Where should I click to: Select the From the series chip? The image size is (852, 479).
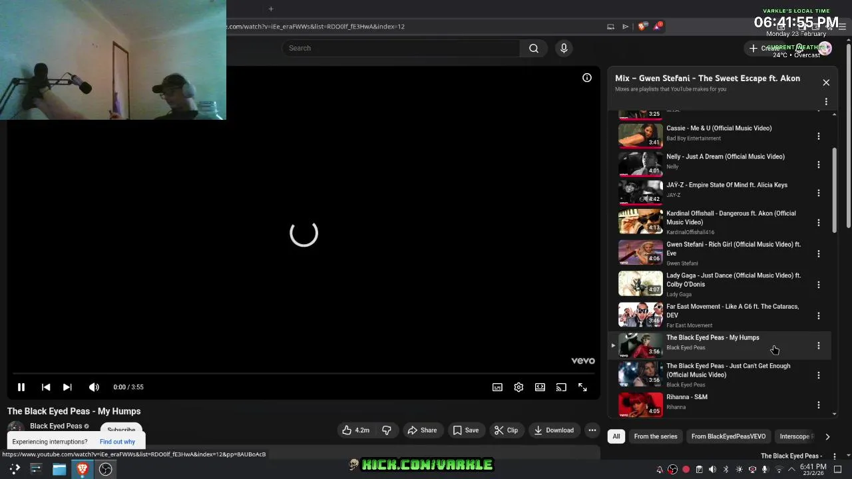(656, 436)
